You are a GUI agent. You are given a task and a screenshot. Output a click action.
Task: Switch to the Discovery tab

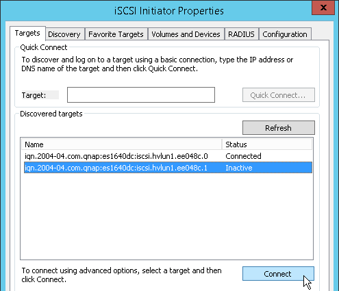tap(64, 34)
